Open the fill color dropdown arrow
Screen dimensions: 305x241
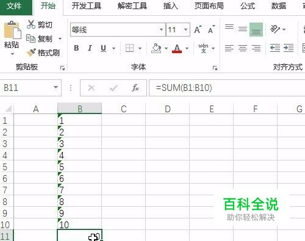(166, 48)
